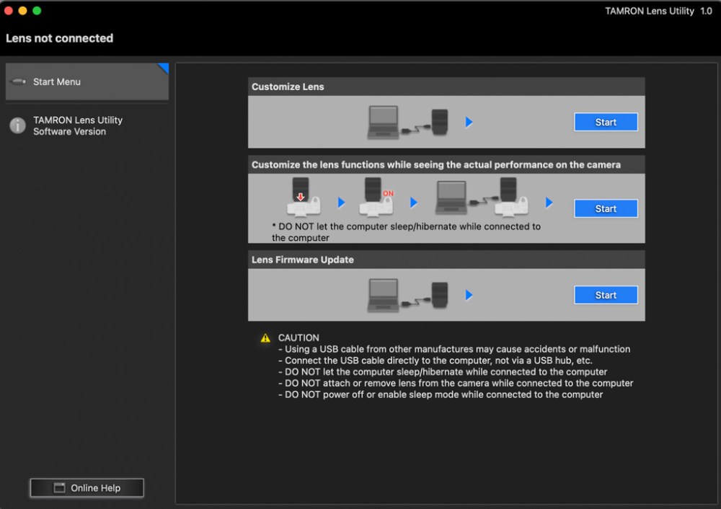Open Online Help
Image resolution: width=721 pixels, height=509 pixels.
(x=87, y=488)
